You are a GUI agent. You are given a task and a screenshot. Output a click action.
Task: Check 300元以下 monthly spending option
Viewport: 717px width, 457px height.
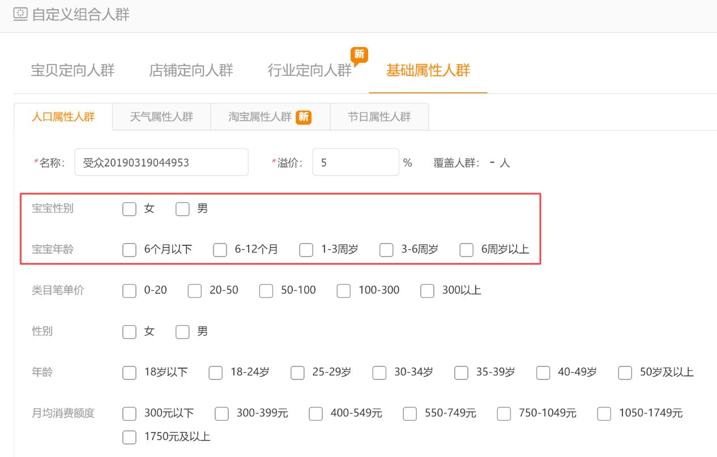[x=129, y=413]
